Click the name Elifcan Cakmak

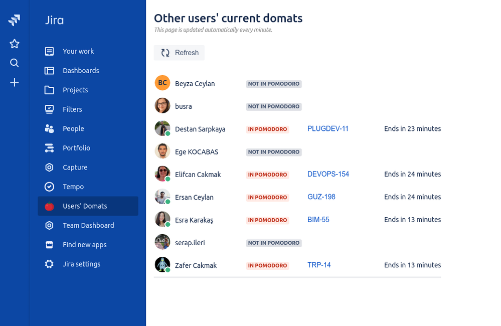tap(198, 175)
